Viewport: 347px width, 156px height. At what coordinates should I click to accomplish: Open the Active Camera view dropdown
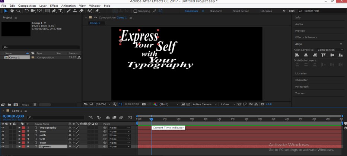[x=205, y=104]
